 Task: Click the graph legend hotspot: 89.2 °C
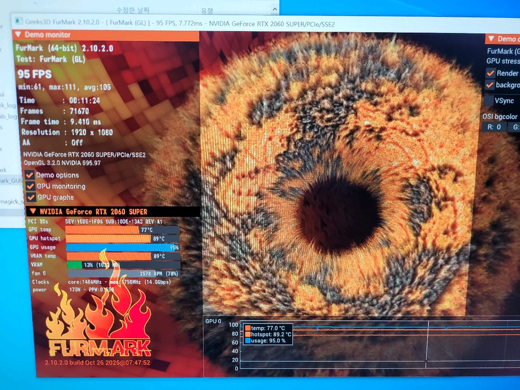(268, 334)
